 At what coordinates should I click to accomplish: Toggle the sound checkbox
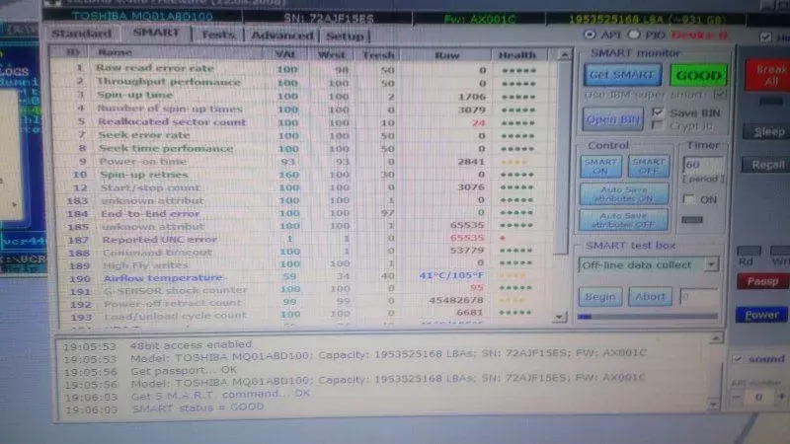coord(737,359)
